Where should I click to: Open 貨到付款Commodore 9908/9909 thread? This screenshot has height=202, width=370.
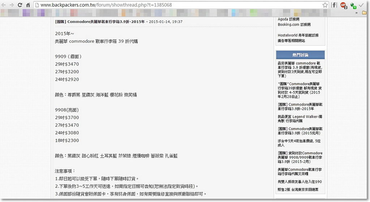coord(300,157)
